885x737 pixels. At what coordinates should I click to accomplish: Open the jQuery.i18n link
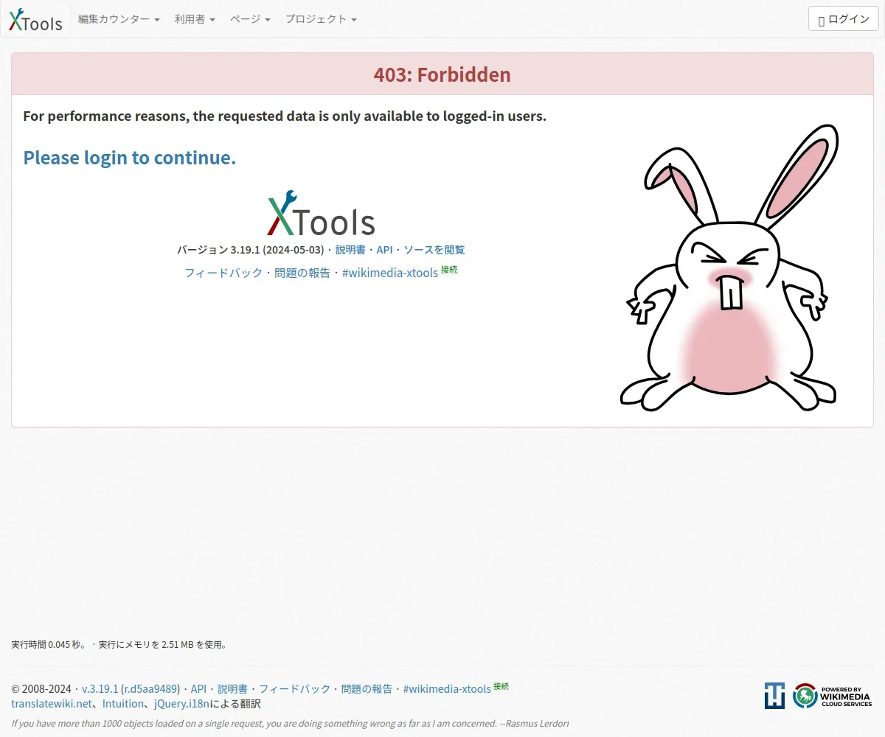click(182, 704)
